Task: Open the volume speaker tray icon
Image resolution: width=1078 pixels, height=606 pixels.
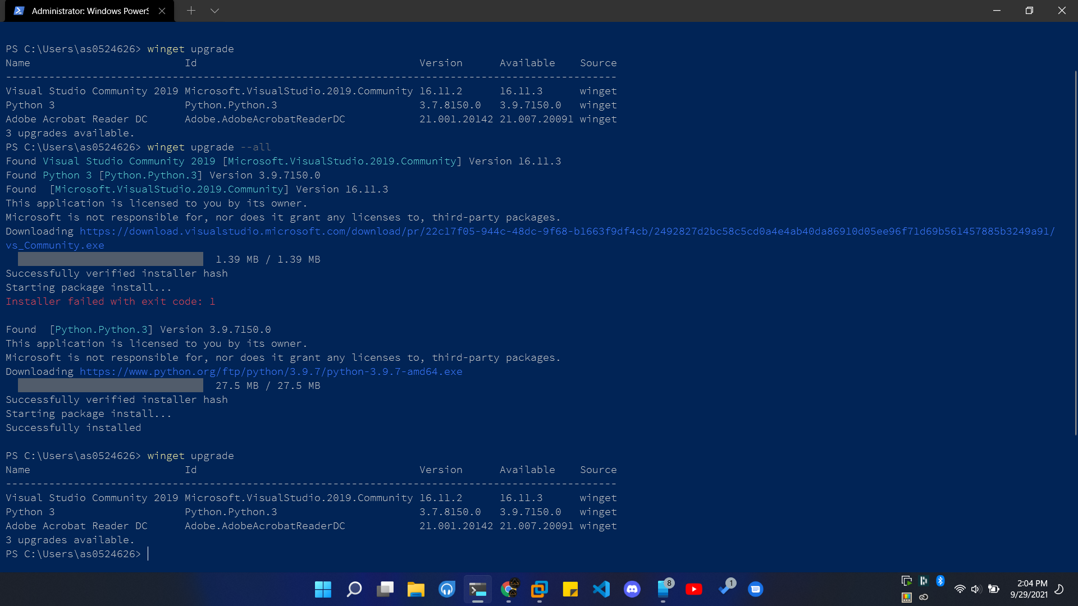Action: click(x=976, y=589)
